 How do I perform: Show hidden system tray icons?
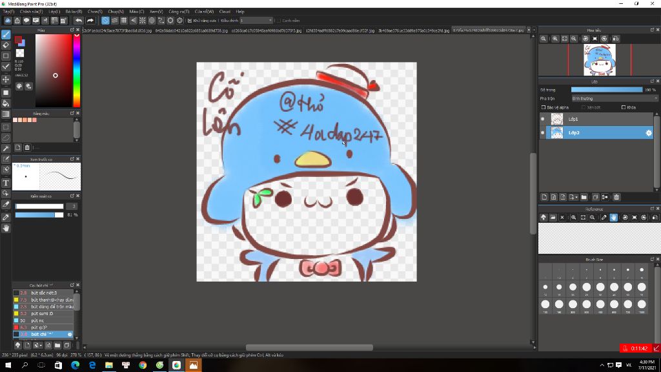[x=602, y=365]
